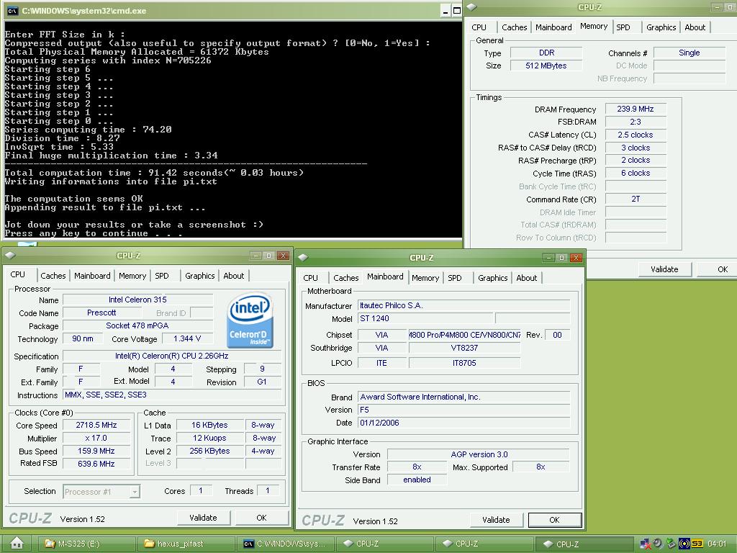Open the Processor #1 selection dropdown
737x553 pixels.
coord(135,492)
